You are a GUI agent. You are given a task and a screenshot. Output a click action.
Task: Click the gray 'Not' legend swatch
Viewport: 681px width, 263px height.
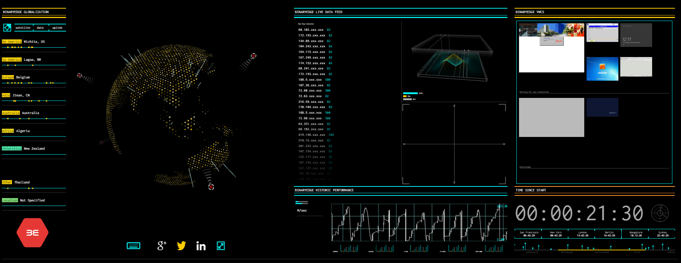[407, 99]
